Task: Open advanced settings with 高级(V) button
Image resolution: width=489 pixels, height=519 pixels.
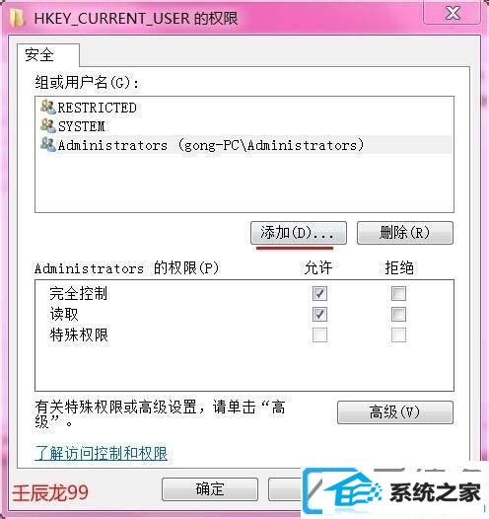Action: [x=395, y=412]
